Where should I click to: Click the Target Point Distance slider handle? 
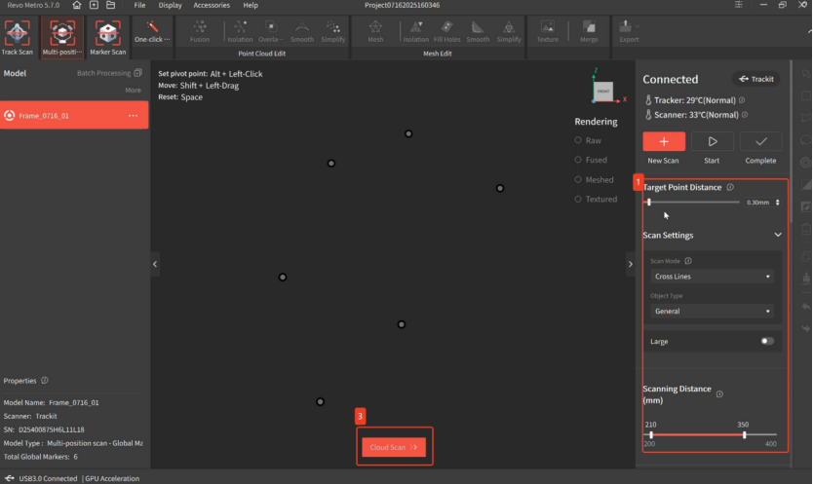(x=649, y=202)
